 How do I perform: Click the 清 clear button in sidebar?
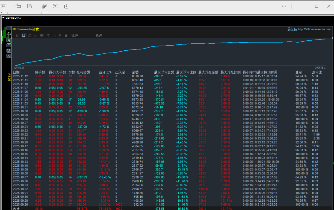[x=9, y=40]
